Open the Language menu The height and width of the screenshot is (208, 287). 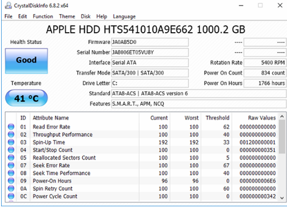[x=124, y=16]
